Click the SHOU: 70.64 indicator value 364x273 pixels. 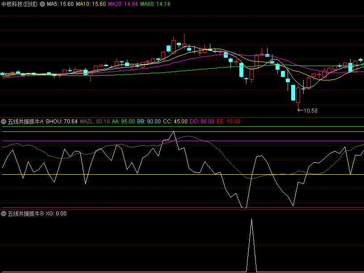click(62, 121)
